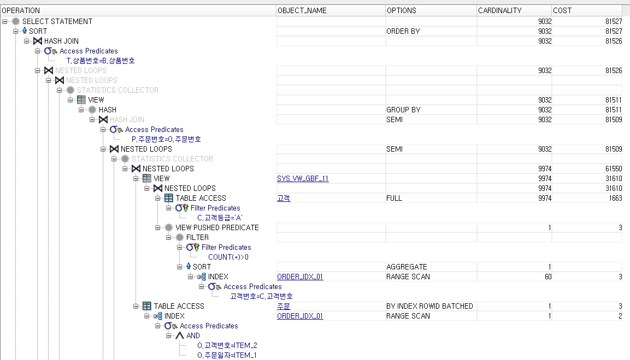Screen dimensions: 630x360
Task: Click the first VIEW table icon
Action: [81, 100]
